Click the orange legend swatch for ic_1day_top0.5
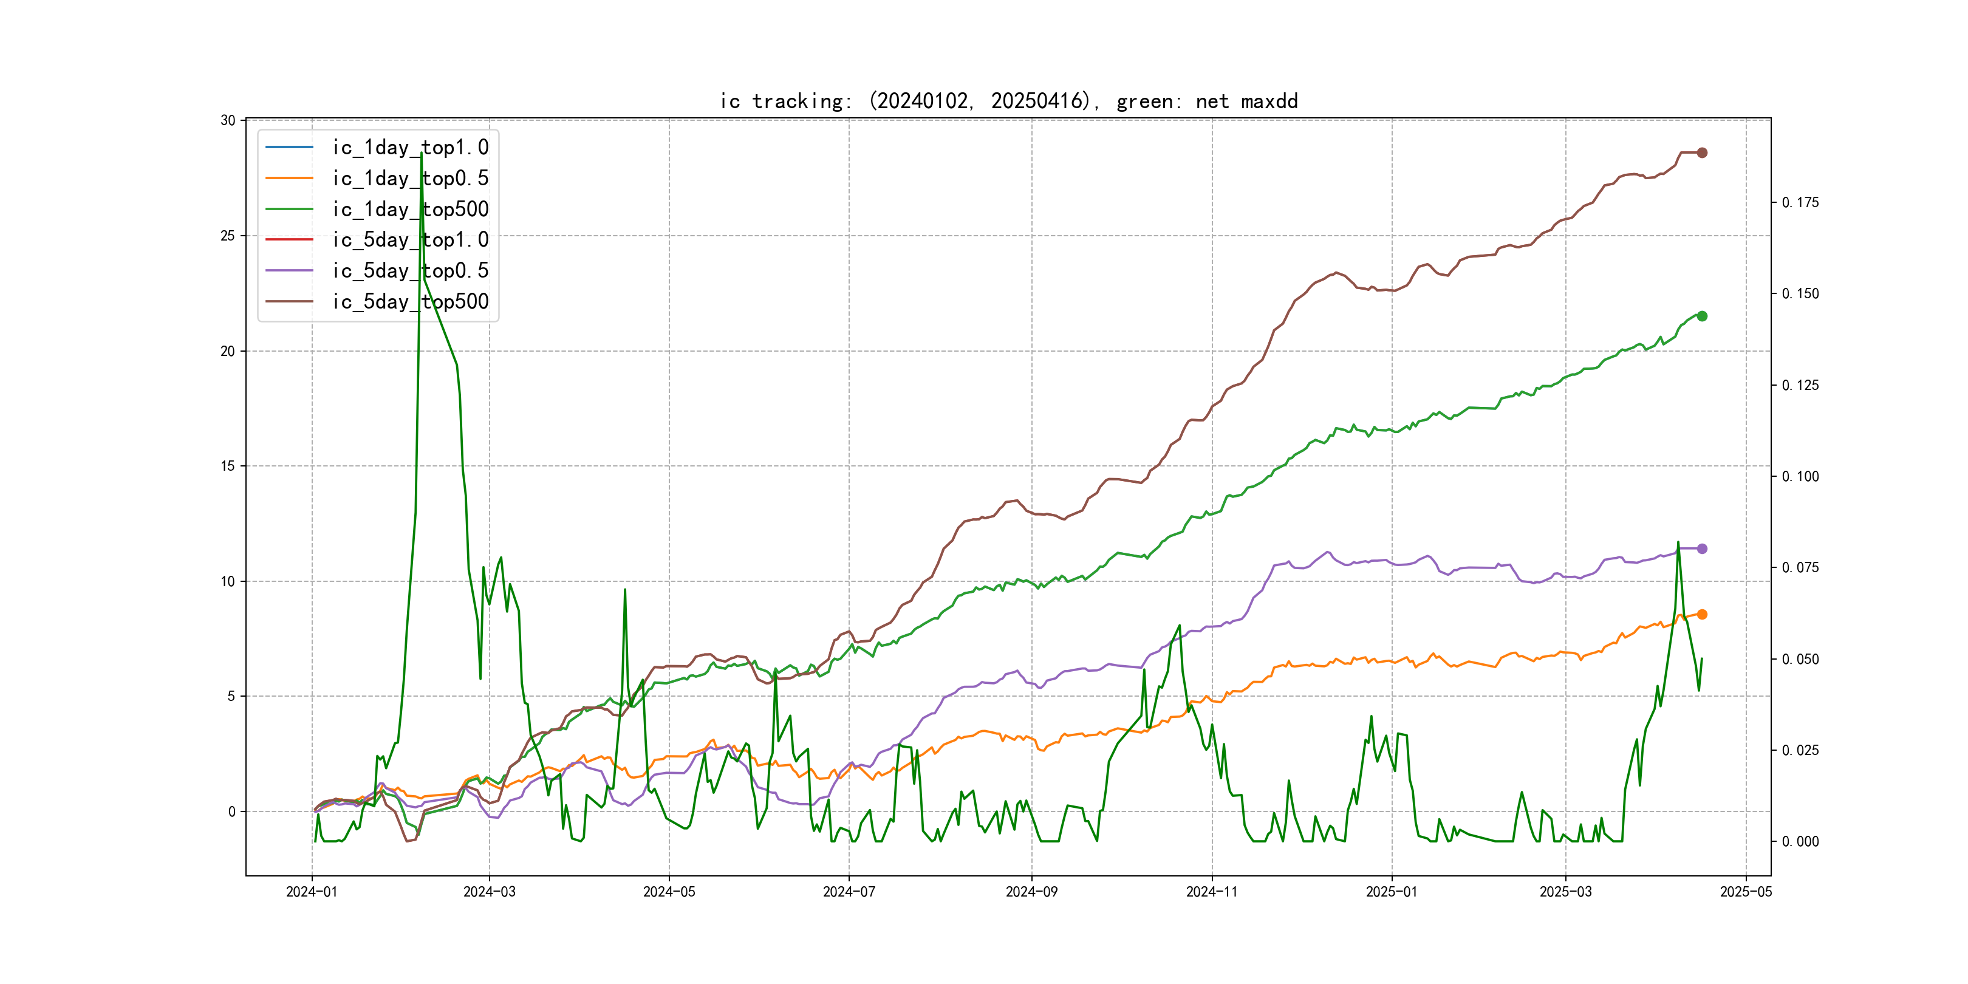The image size is (1968, 984). click(x=289, y=178)
